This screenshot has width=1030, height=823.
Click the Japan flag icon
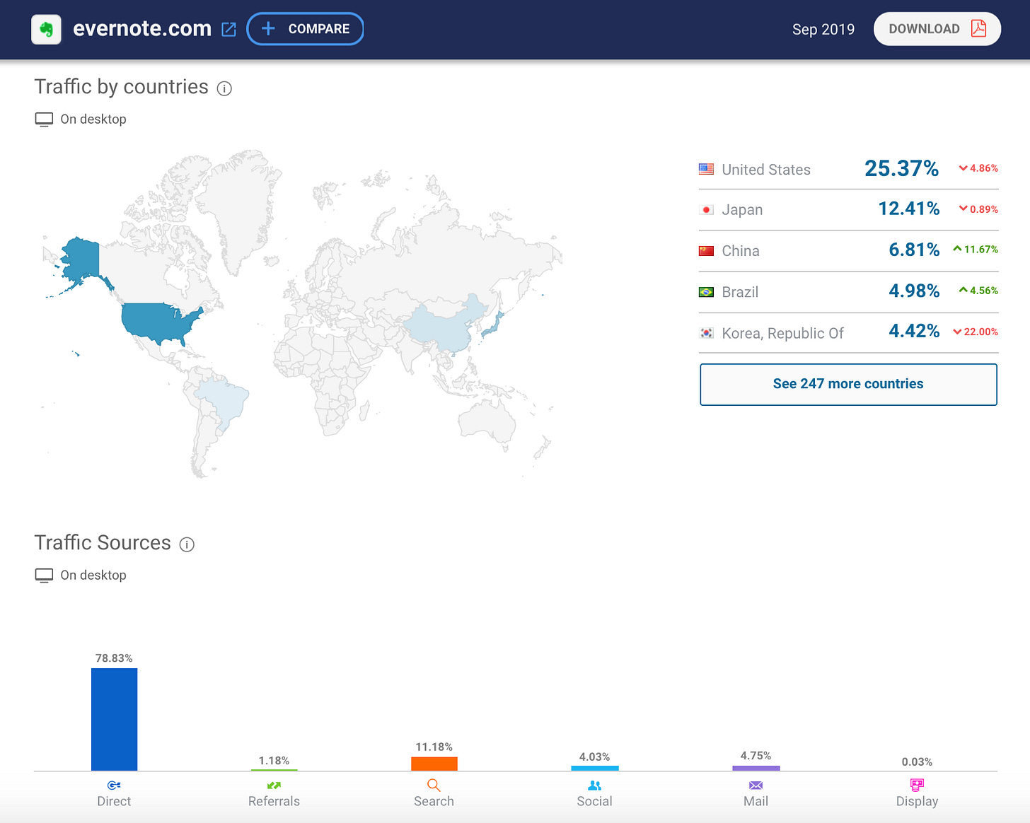click(x=706, y=210)
